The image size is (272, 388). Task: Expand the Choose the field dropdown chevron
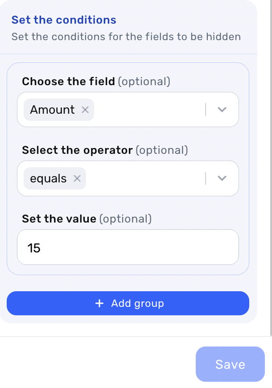(x=222, y=110)
